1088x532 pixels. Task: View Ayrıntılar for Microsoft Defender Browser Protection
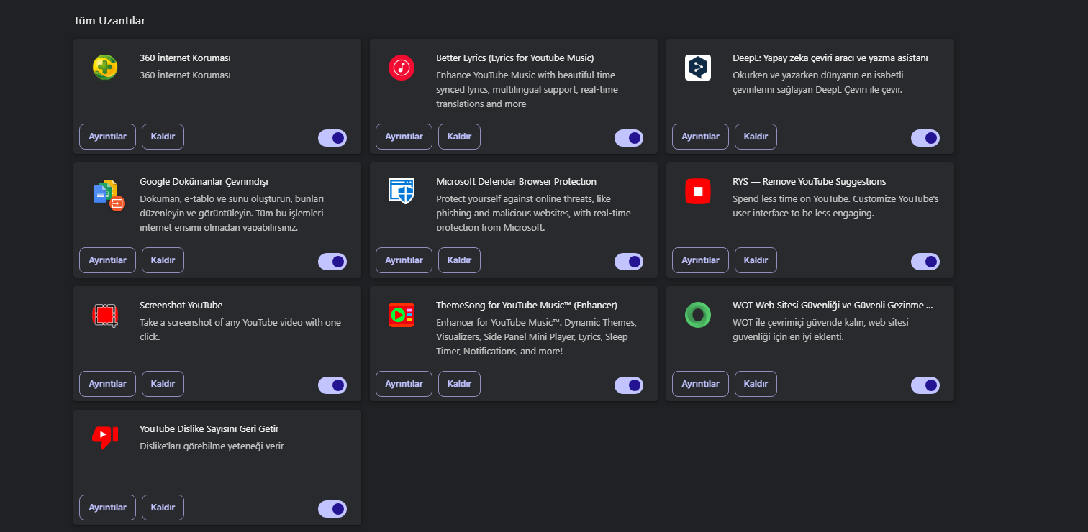404,260
